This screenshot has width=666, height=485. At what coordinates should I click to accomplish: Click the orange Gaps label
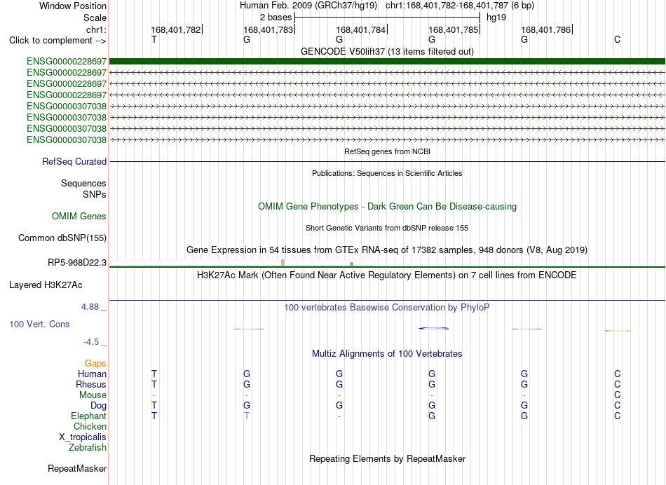click(95, 363)
